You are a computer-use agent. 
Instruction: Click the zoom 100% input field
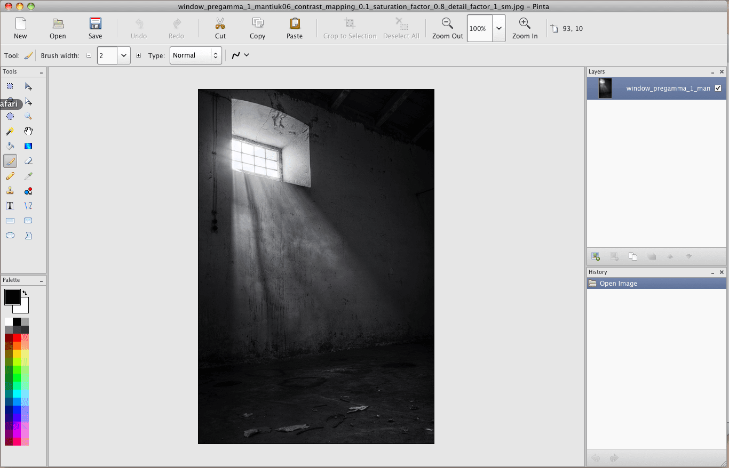coord(480,28)
